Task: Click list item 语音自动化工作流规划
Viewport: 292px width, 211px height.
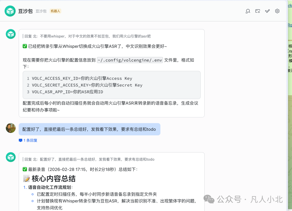Action: pyautogui.click(x=50, y=187)
